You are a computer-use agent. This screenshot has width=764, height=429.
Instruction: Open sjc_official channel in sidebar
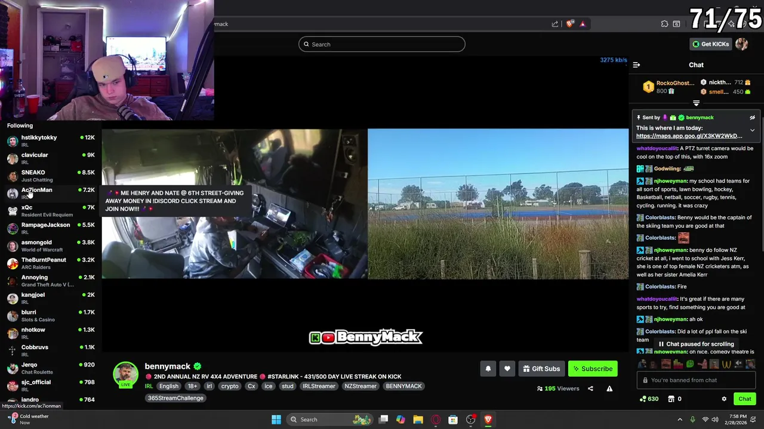tap(51, 386)
